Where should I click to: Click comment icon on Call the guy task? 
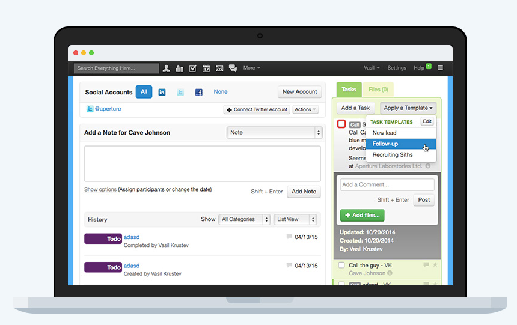(x=426, y=264)
